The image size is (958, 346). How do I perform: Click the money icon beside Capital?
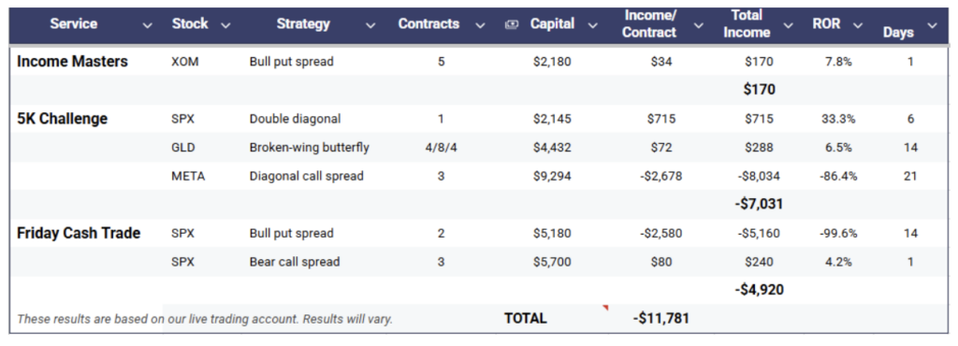(512, 24)
